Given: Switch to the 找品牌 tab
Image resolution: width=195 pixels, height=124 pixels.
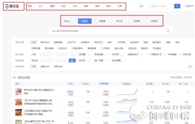Looking at the screenshot, I should pyautogui.click(x=137, y=21).
